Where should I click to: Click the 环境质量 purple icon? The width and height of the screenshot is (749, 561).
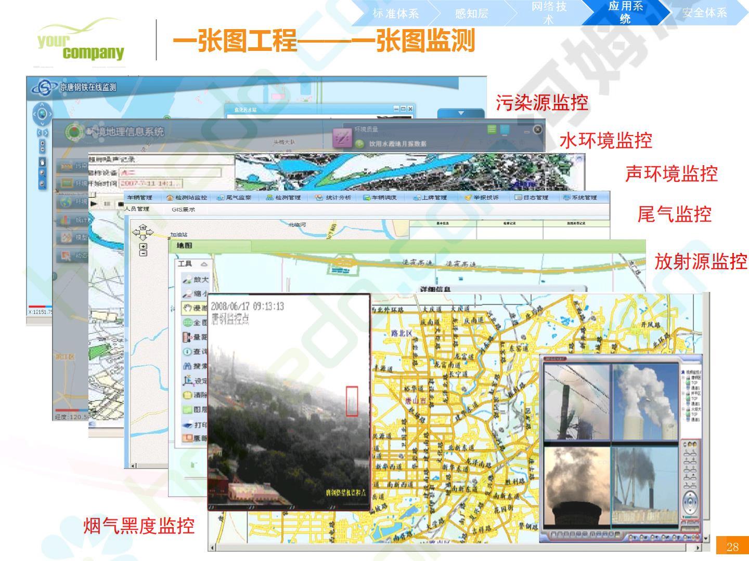[x=342, y=138]
